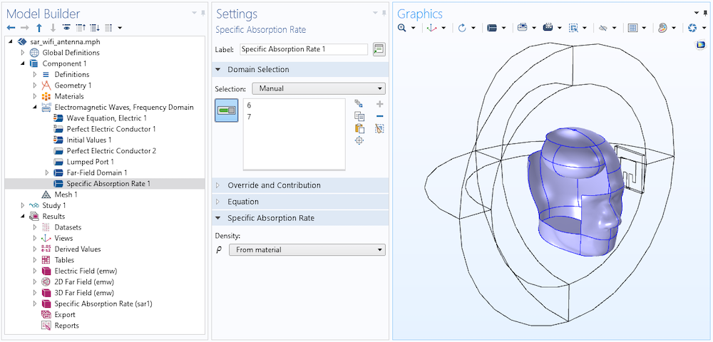713x342 pixels.
Task: Select the Materials node
Action: click(x=69, y=96)
